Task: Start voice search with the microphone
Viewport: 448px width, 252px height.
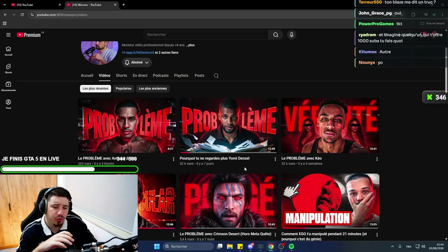Action: point(292,35)
